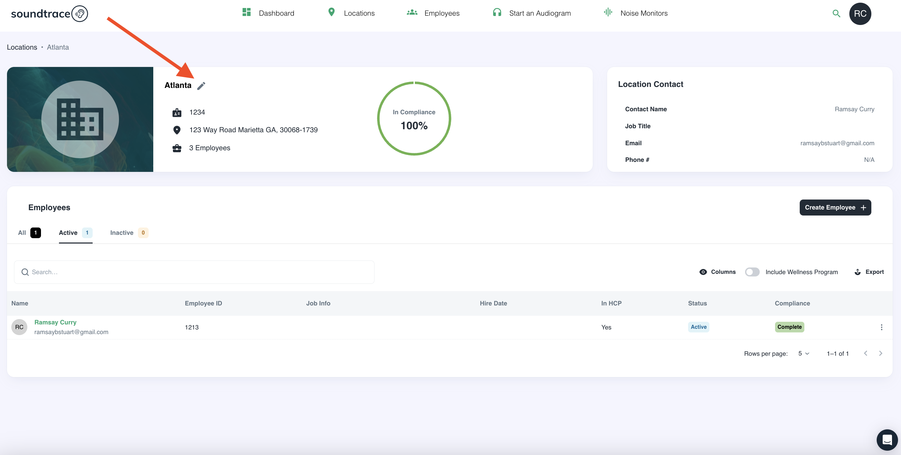The width and height of the screenshot is (901, 455).
Task: Open the chat widget bubble icon
Action: coord(887,440)
